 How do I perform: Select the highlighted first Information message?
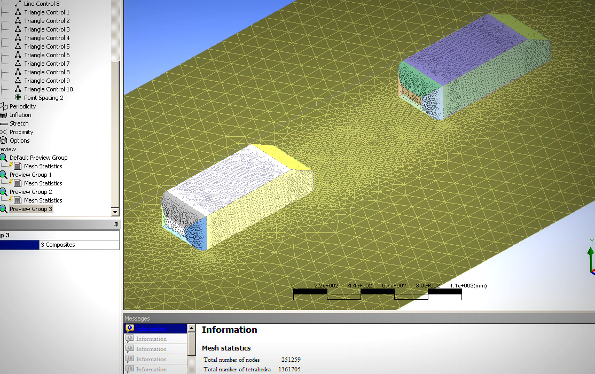[x=155, y=329]
